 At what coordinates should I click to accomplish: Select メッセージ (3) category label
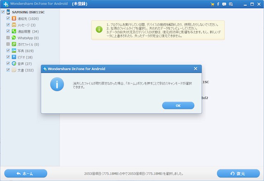click(26, 25)
